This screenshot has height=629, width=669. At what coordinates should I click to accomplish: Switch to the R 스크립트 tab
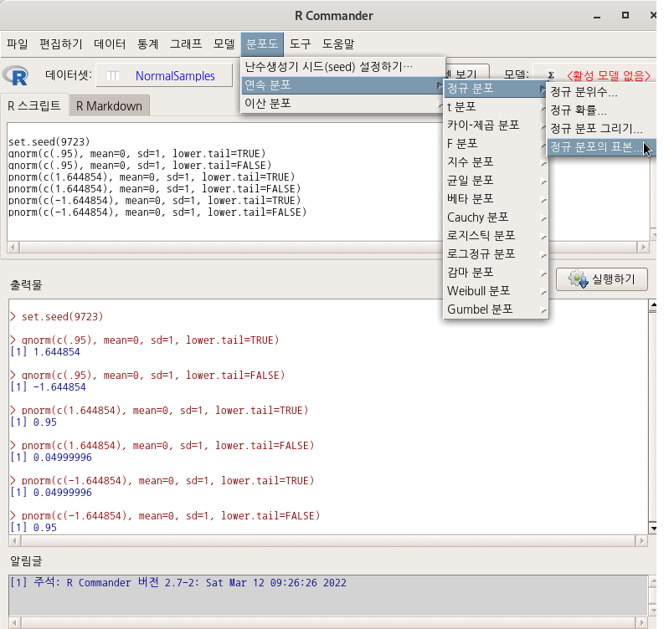click(x=34, y=105)
